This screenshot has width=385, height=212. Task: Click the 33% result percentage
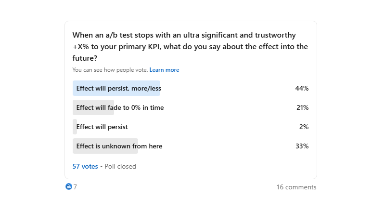tap(302, 146)
